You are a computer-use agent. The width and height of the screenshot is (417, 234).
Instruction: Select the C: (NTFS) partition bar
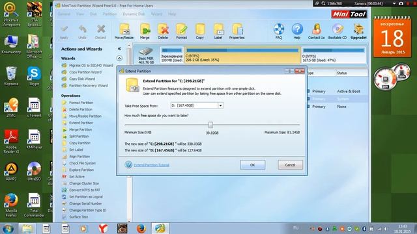click(242, 55)
